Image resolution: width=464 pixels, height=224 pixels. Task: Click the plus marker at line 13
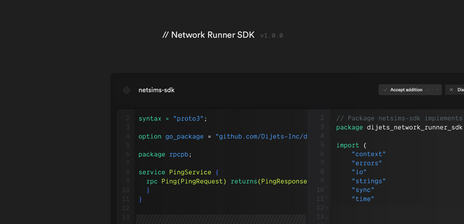tap(327, 218)
